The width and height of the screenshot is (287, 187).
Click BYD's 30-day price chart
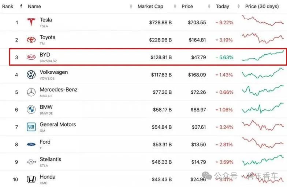pos(262,56)
